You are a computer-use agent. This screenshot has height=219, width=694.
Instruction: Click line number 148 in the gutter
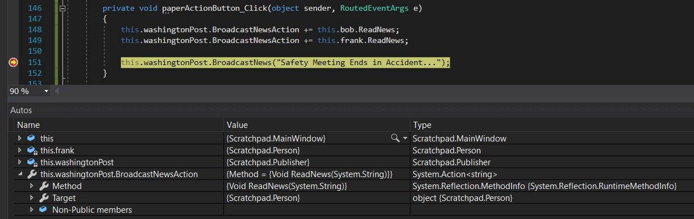(x=35, y=29)
